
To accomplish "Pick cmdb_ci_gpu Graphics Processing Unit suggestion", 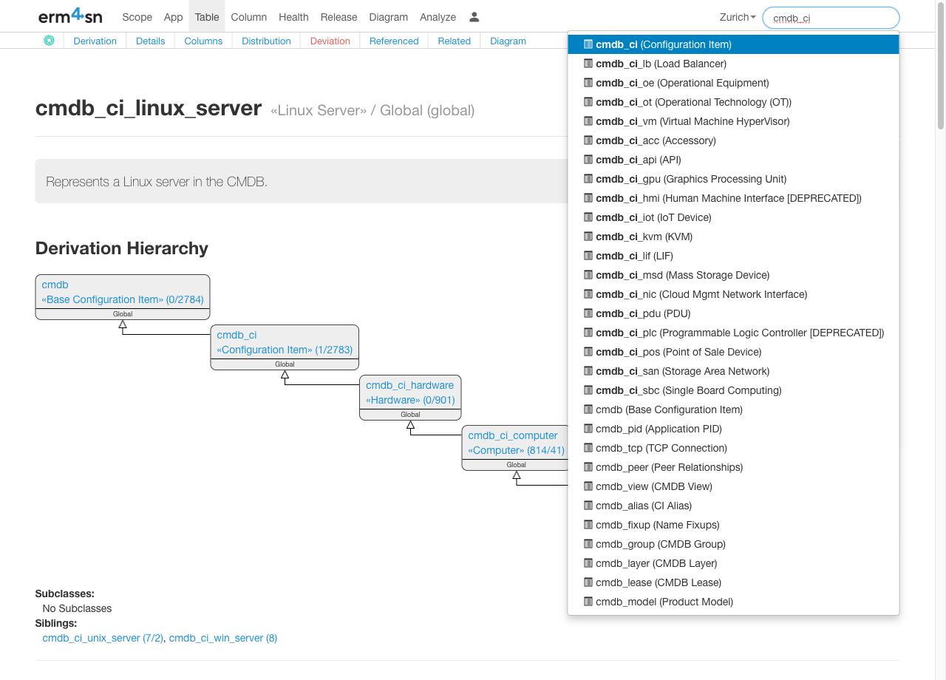I will pyautogui.click(x=690, y=179).
